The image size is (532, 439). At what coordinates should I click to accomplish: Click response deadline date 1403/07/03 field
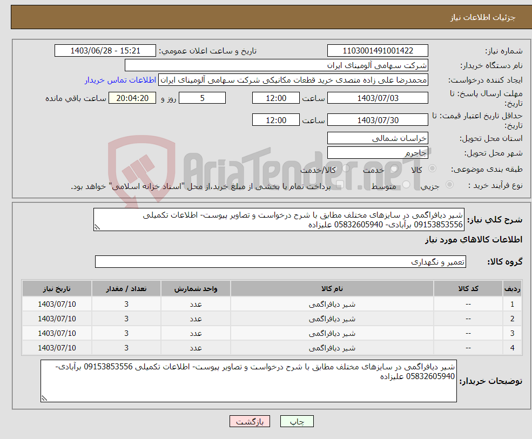[378, 98]
